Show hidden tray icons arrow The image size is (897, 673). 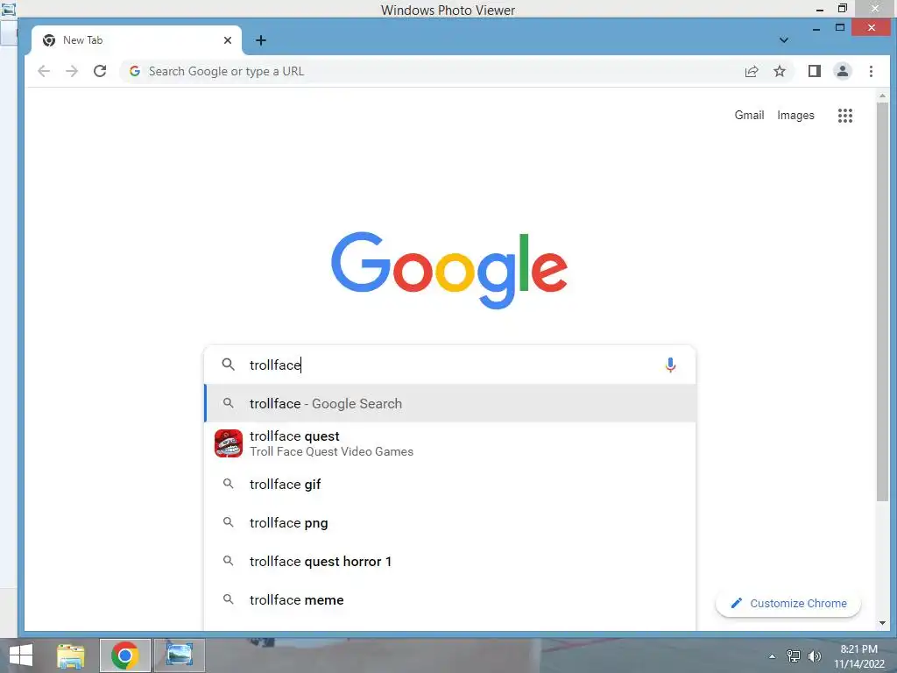pos(773,656)
